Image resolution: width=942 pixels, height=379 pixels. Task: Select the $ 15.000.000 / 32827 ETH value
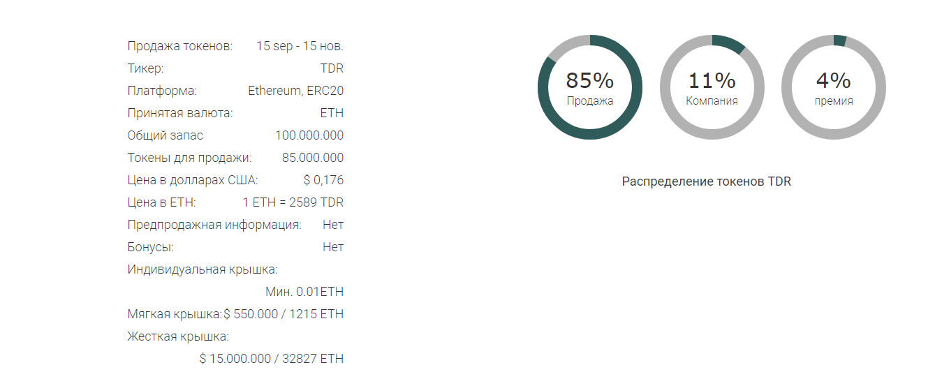coord(272,359)
